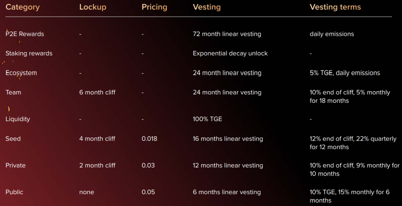Select the Private category label

15,166
